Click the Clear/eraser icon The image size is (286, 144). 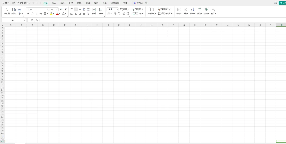click(63, 14)
